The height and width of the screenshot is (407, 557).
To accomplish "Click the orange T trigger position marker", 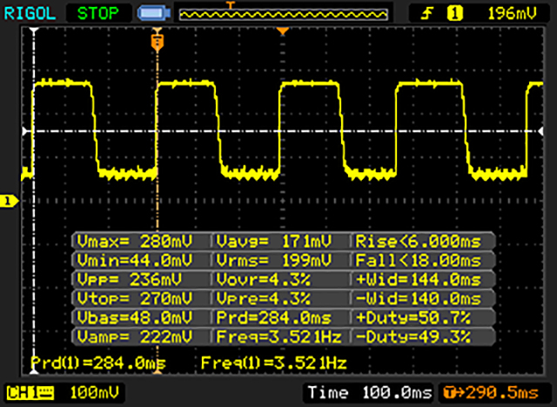I will tap(157, 43).
